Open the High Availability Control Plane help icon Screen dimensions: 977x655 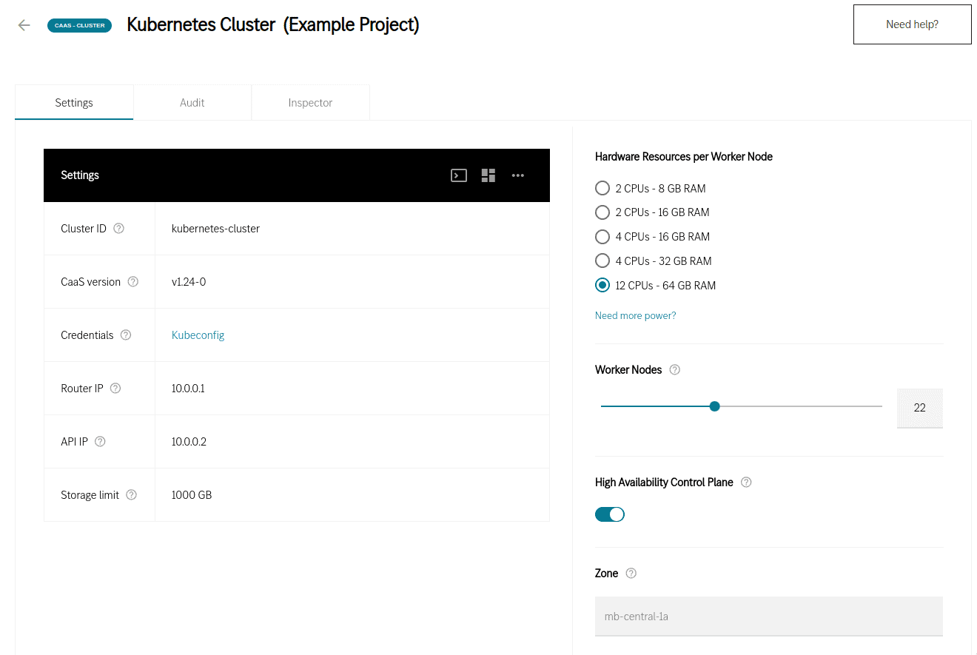click(746, 482)
